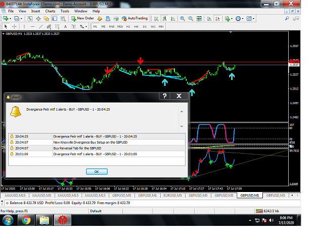Click the taskbar clock showing 8:06 PM

pos(286,220)
